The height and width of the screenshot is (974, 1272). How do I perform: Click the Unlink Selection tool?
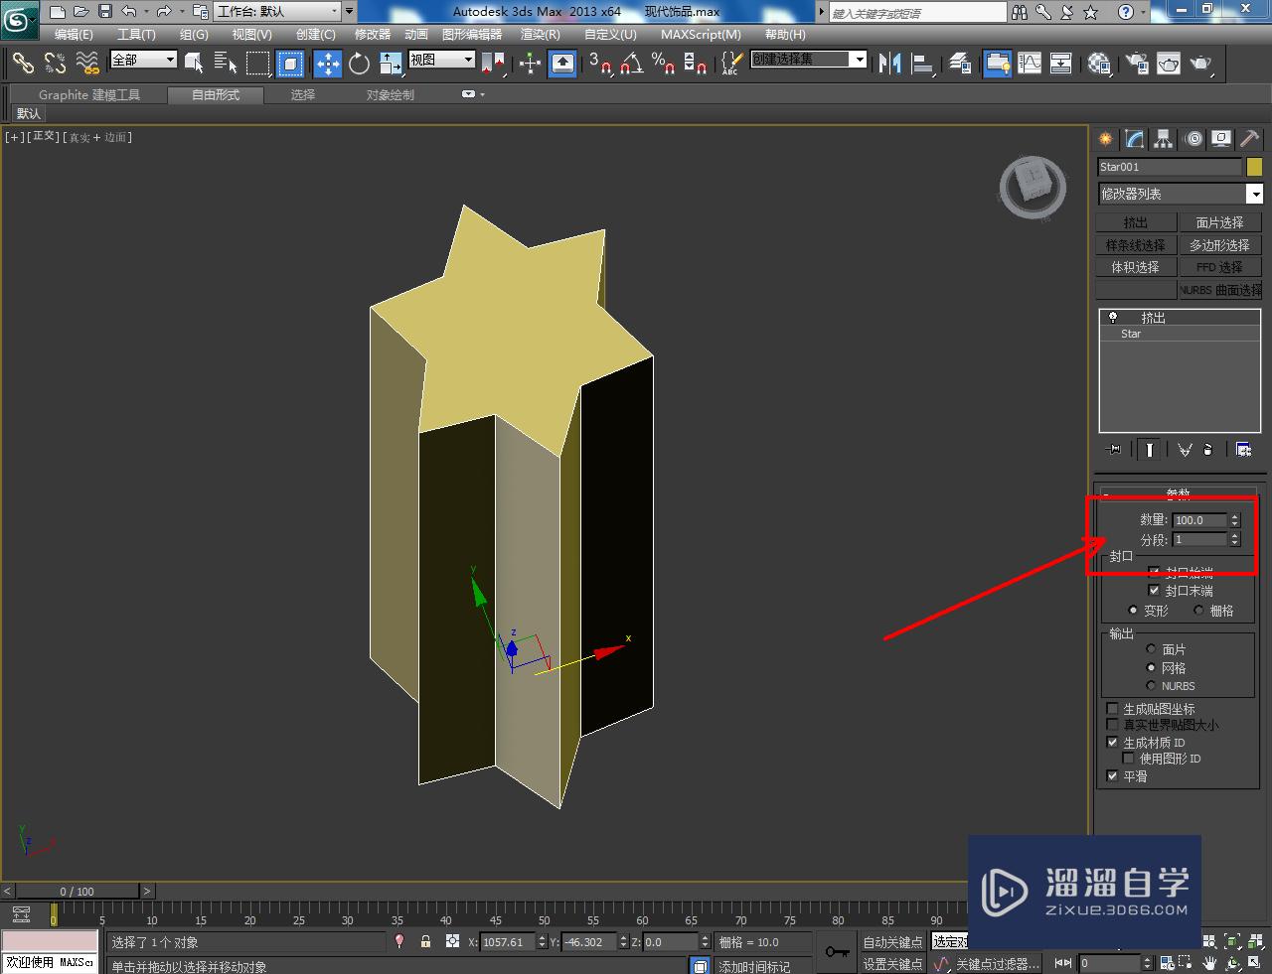pyautogui.click(x=55, y=63)
